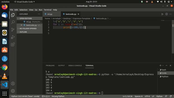Open Explorer views and more actions ellipsis

39,14
